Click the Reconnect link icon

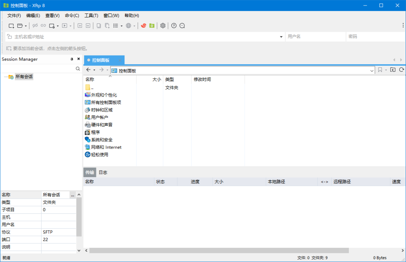43,26
